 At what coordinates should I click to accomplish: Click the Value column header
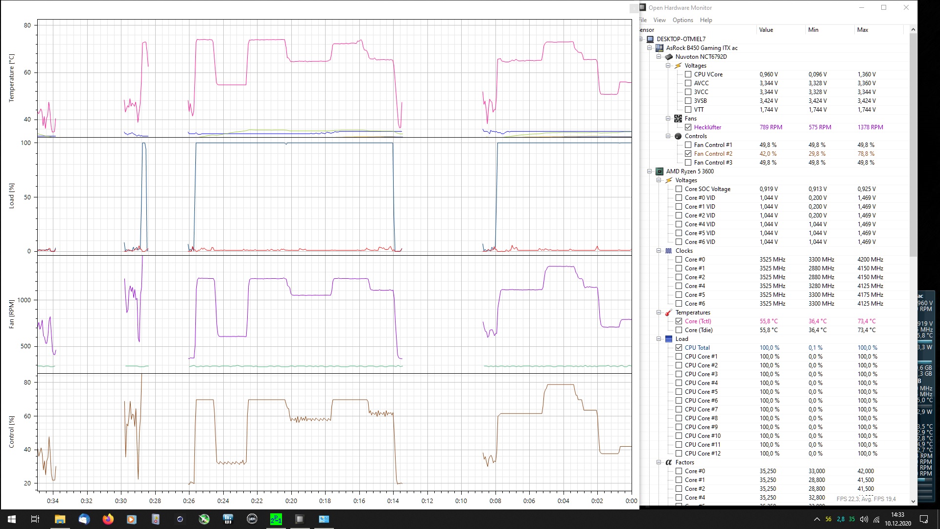[766, 30]
